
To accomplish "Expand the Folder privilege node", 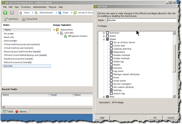I will [x=104, y=36].
